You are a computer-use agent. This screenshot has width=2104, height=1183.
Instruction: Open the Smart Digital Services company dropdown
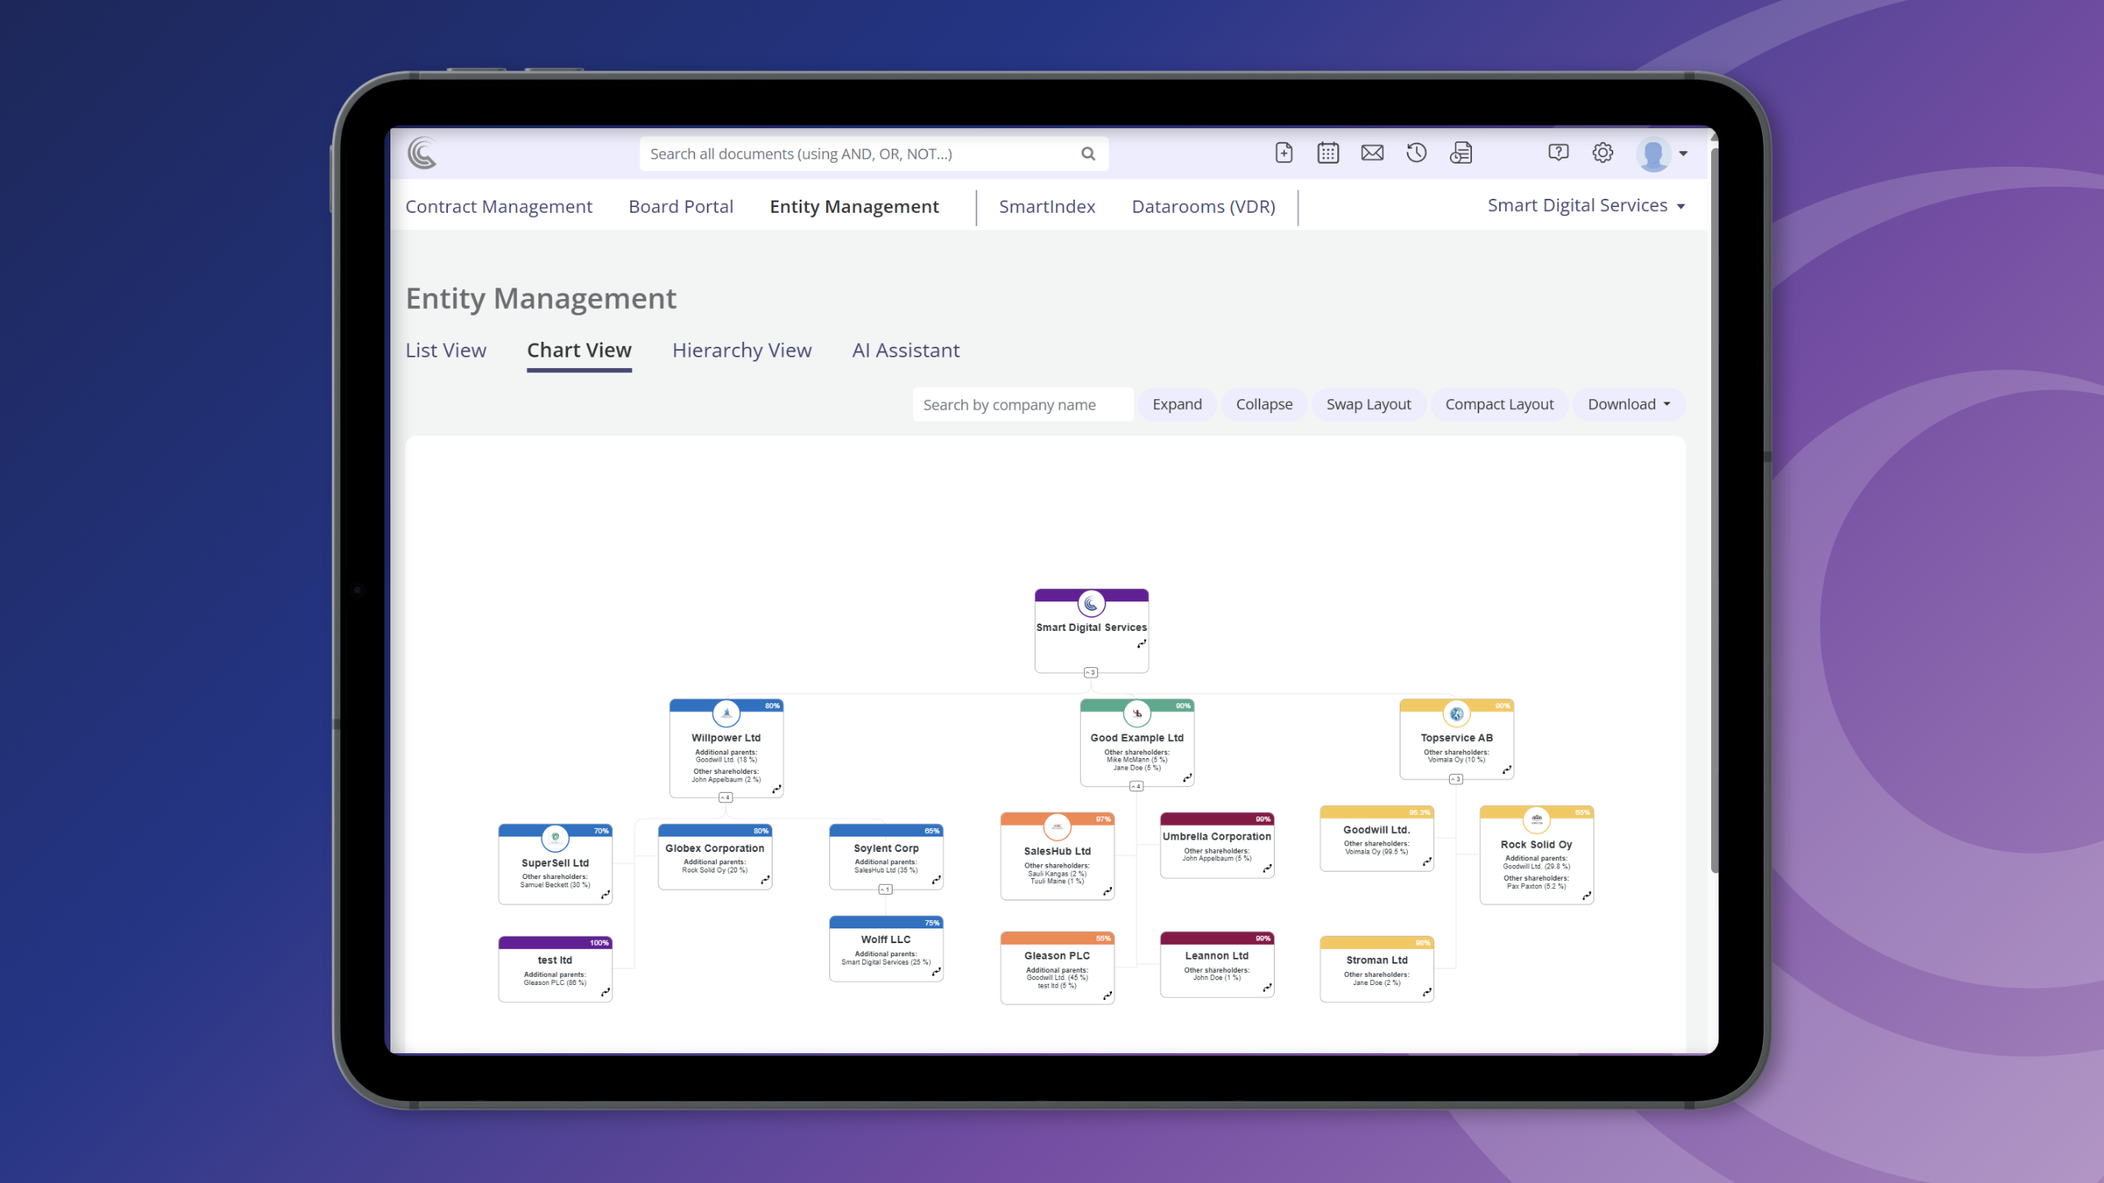pos(1586,205)
